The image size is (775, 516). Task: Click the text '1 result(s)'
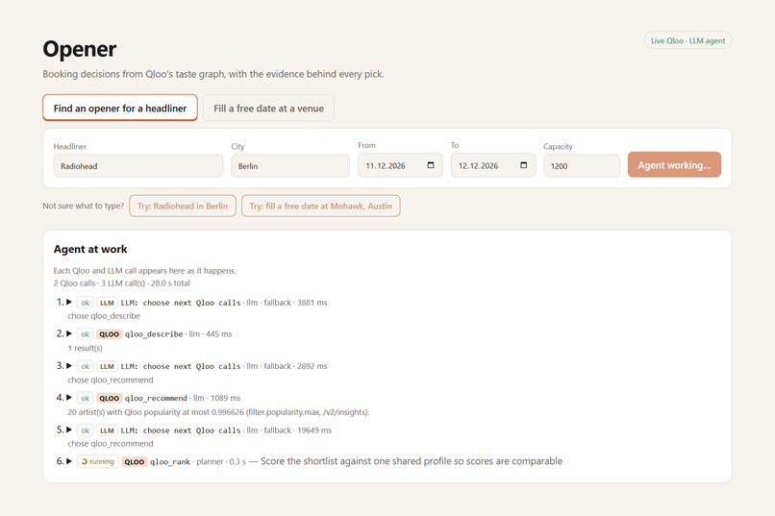coord(85,348)
